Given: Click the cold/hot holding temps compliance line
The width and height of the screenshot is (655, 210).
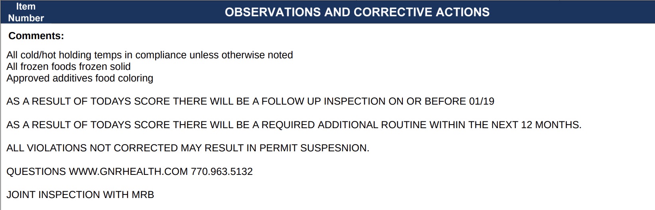Looking at the screenshot, I should pyautogui.click(x=150, y=55).
